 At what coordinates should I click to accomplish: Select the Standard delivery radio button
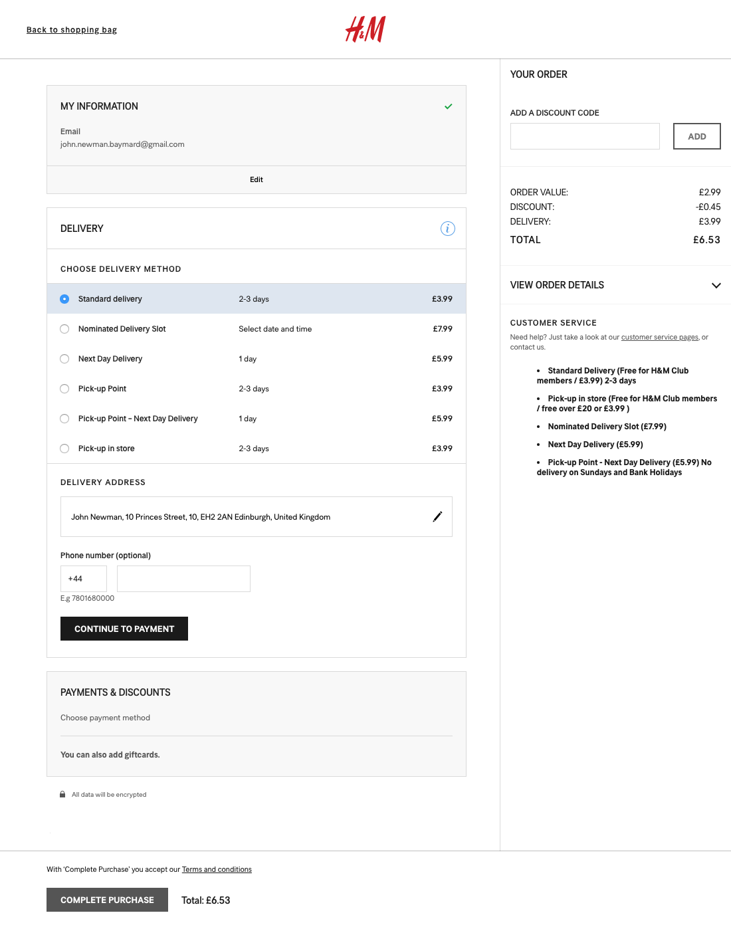pyautogui.click(x=64, y=299)
